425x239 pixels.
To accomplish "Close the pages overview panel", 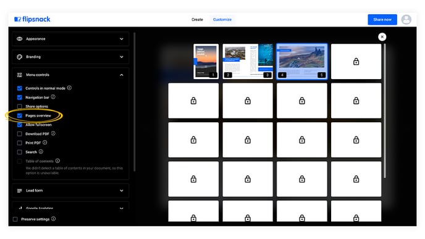I will coord(382,37).
